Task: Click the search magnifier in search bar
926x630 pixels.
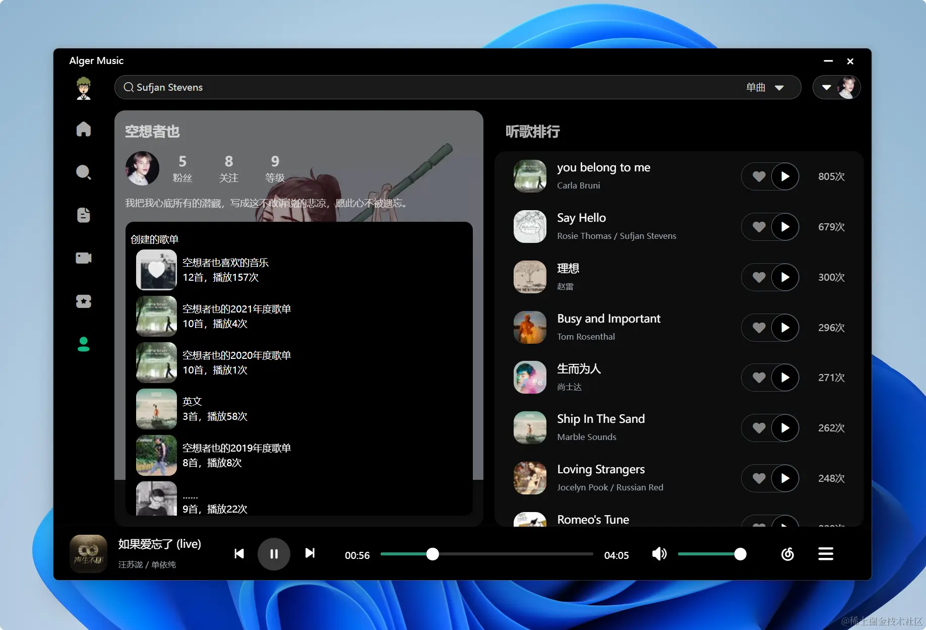Action: click(x=129, y=87)
